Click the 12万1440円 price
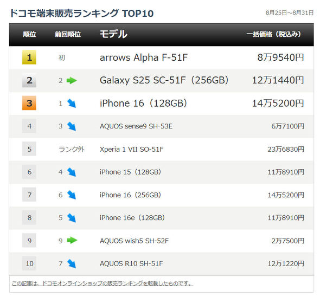The height and width of the screenshot is (297, 320). click(x=278, y=80)
